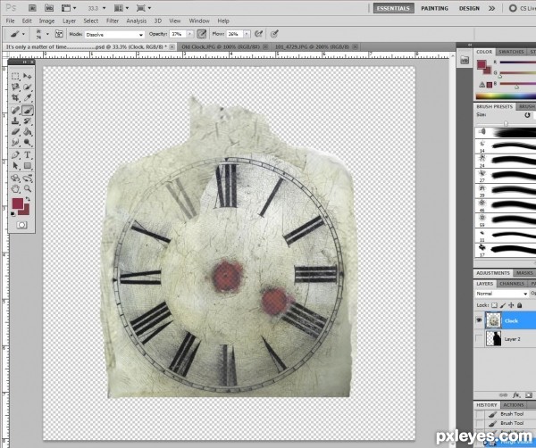This screenshot has width=536, height=448.
Task: Select the Pen tool
Action: pyautogui.click(x=15, y=155)
